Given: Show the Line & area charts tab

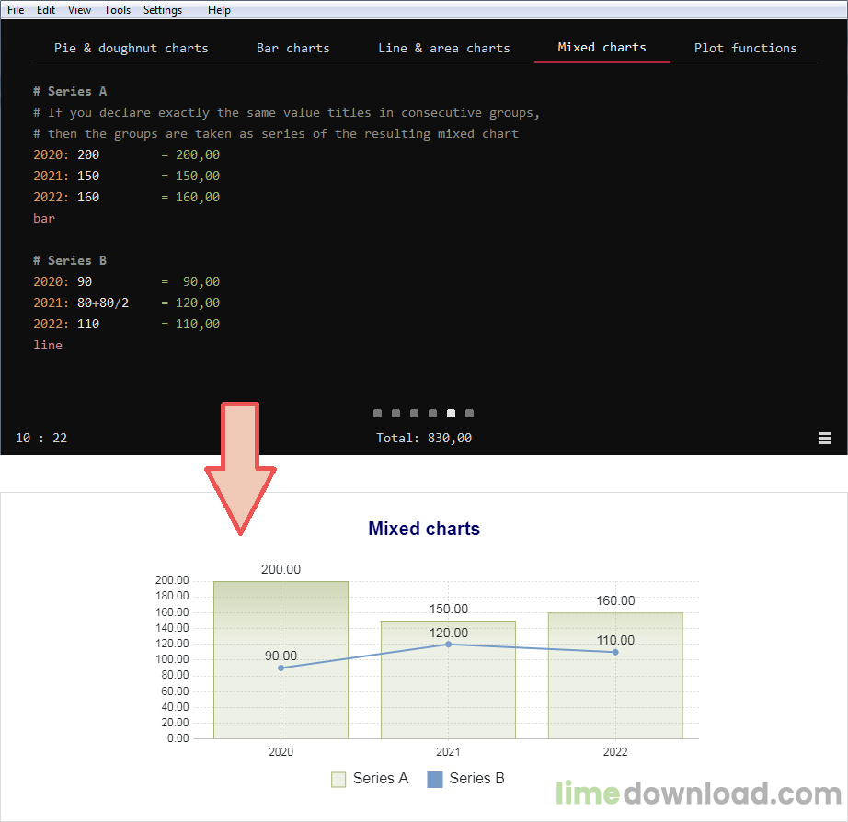Looking at the screenshot, I should 443,48.
